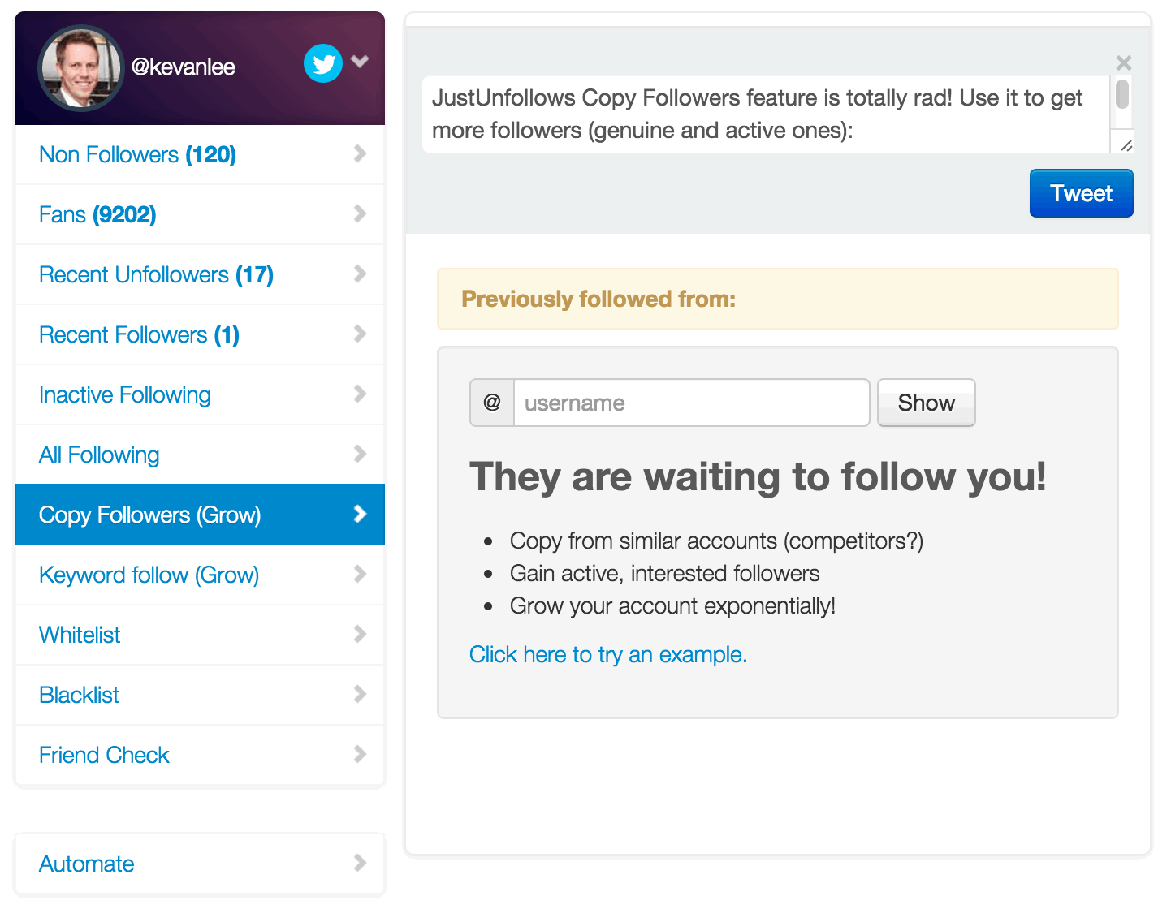Click here to try an example
The height and width of the screenshot is (922, 1171).
(x=607, y=654)
